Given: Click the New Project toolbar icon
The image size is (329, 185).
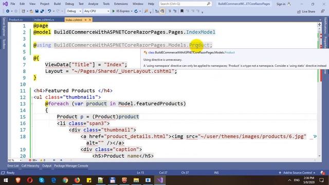Looking at the screenshot, I should pyautogui.click(x=23, y=11).
